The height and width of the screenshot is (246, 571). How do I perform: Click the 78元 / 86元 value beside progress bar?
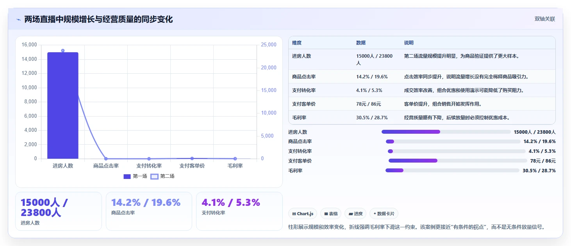click(543, 161)
